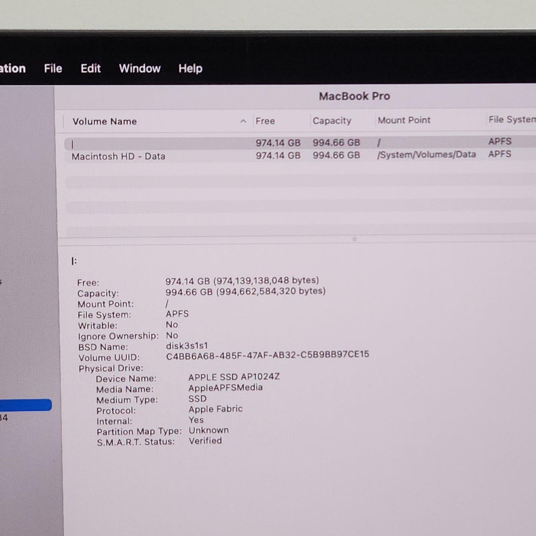Open the Help menu
Viewport: 536px width, 536px height.
[190, 68]
